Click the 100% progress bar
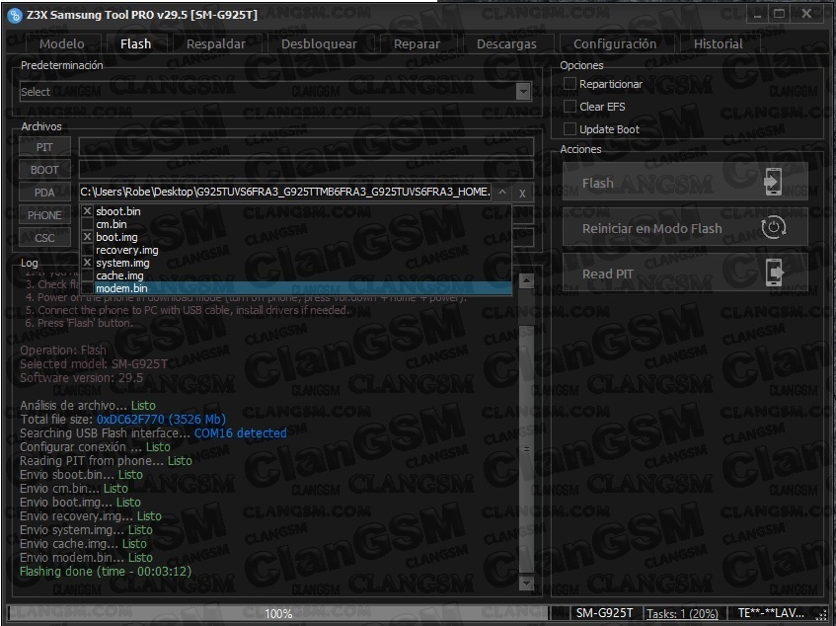Image resolution: width=836 pixels, height=626 pixels. pos(277,613)
